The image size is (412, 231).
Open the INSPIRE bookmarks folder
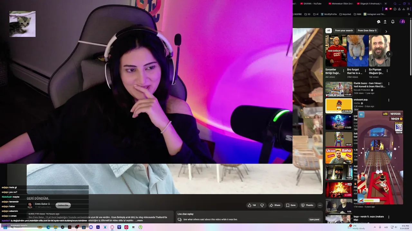pos(298,14)
